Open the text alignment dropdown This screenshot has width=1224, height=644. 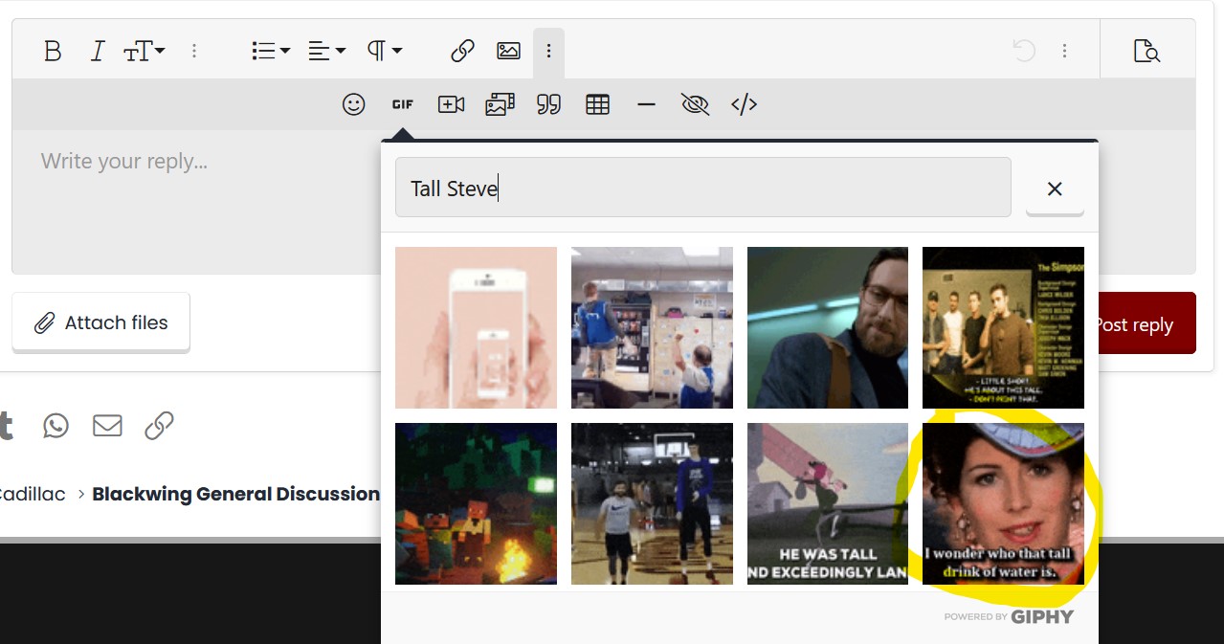click(x=325, y=52)
